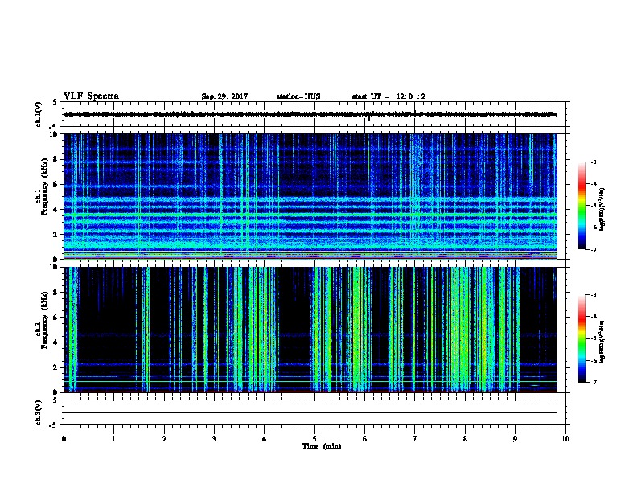Click the time axis tick label '10'
The image size is (637, 492).
point(565,439)
